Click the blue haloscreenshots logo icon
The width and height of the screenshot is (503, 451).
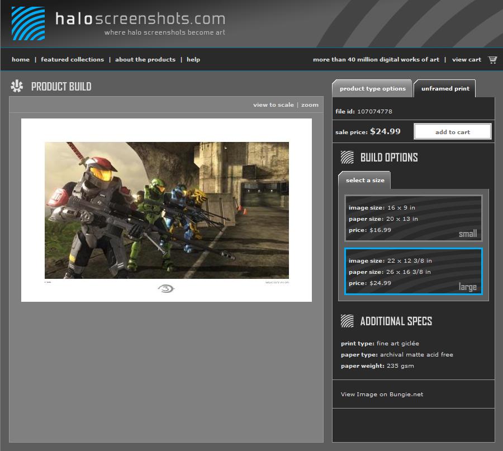(29, 23)
